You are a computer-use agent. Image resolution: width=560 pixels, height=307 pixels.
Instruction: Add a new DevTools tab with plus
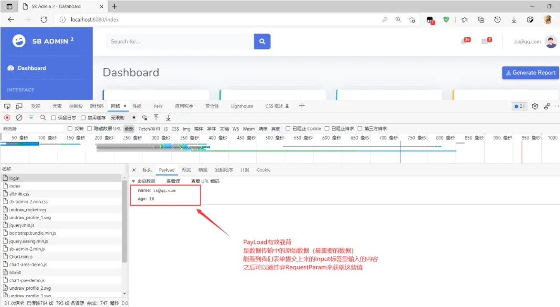(302, 106)
